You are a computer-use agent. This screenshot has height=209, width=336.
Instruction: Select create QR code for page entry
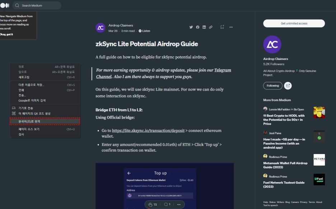[x=45, y=113]
